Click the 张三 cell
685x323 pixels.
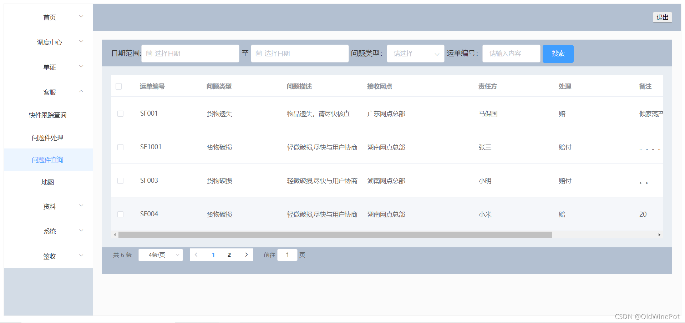click(x=485, y=147)
